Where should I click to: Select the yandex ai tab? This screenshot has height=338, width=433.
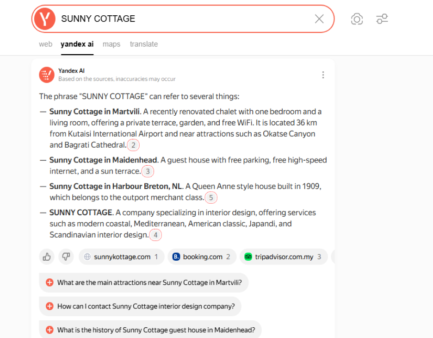pyautogui.click(x=77, y=44)
